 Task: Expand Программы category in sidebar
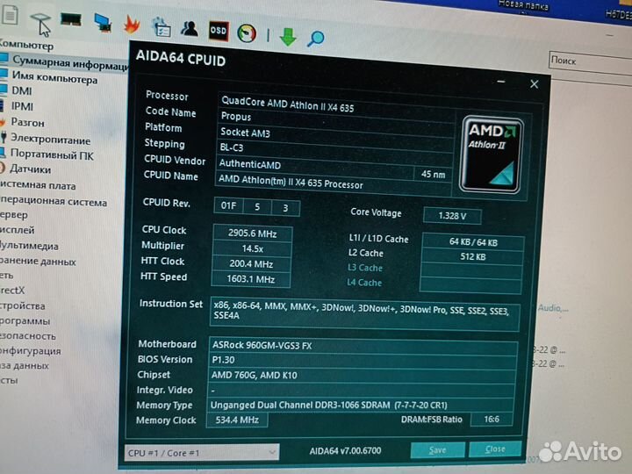point(25,321)
